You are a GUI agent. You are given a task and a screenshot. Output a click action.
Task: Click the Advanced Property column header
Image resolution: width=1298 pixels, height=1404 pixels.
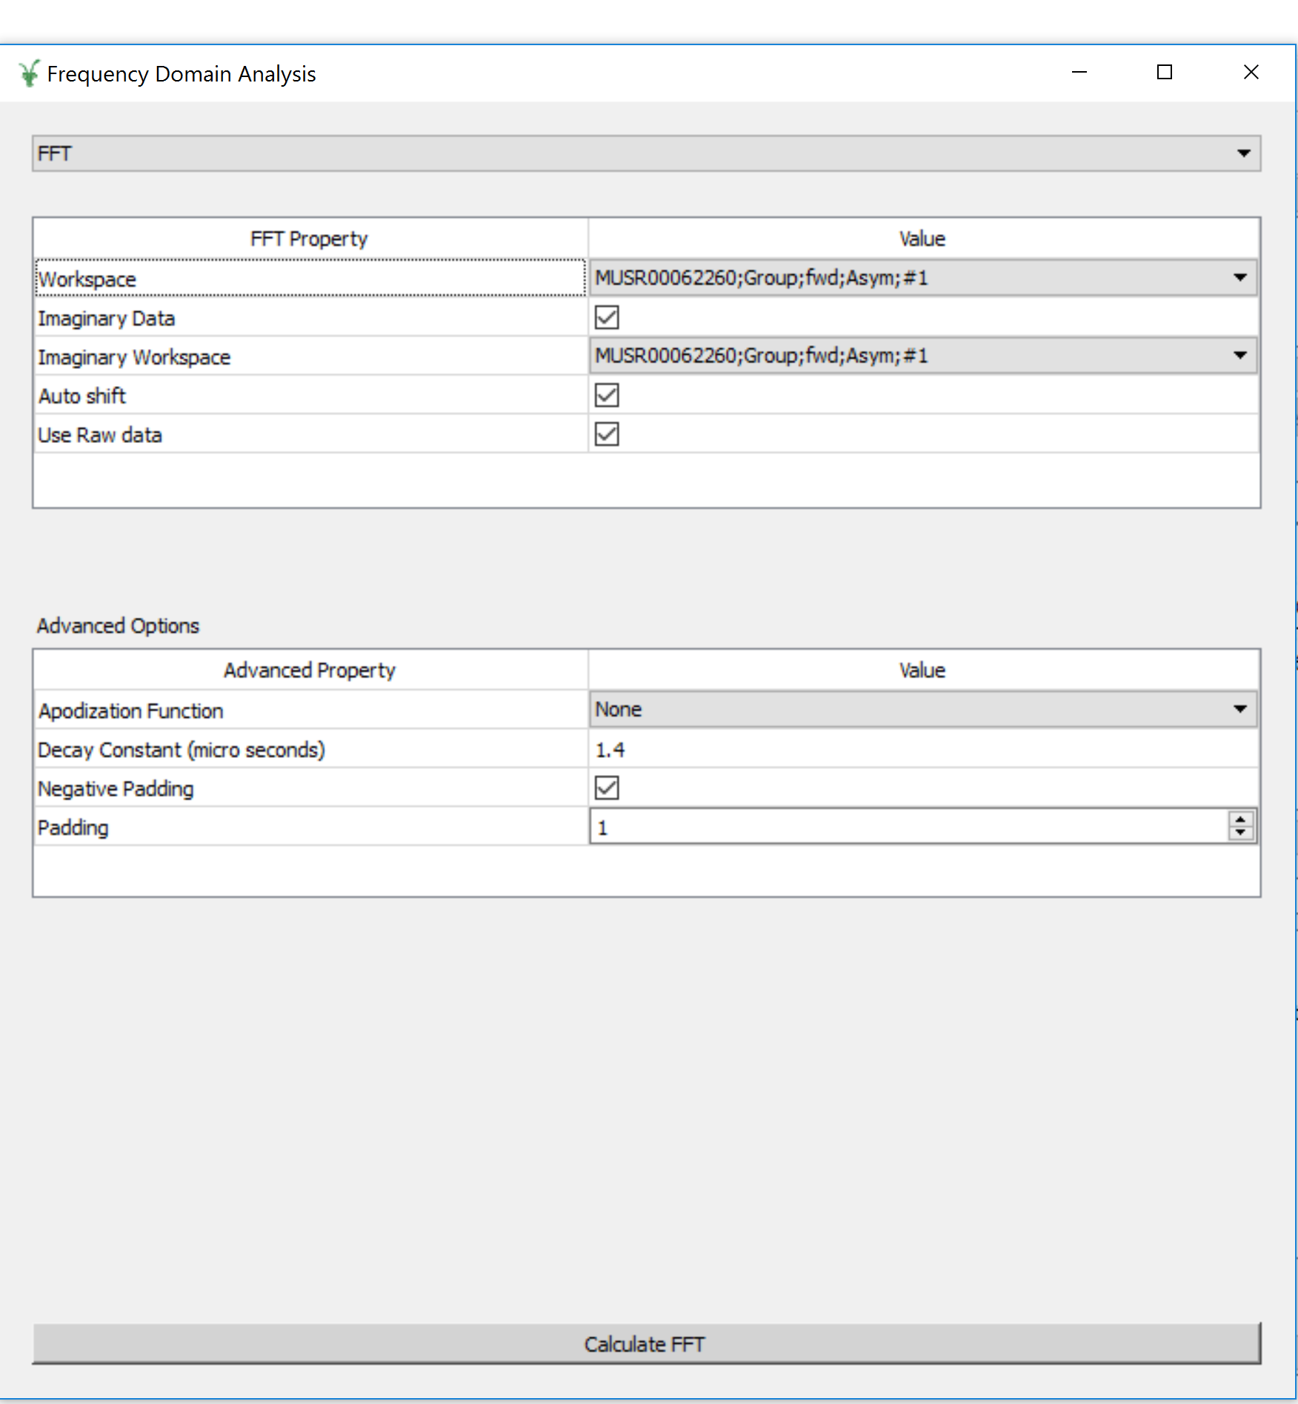(x=310, y=671)
